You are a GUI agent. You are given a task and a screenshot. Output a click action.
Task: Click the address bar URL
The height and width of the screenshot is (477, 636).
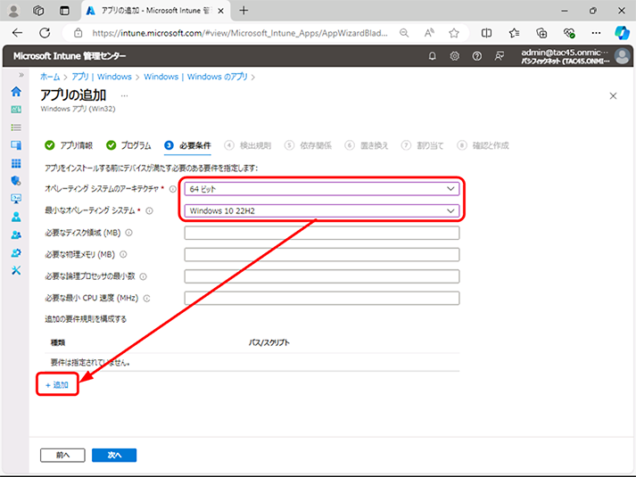(239, 33)
